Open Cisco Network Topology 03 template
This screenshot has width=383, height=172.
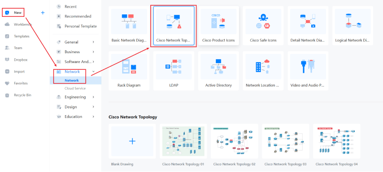click(285, 141)
